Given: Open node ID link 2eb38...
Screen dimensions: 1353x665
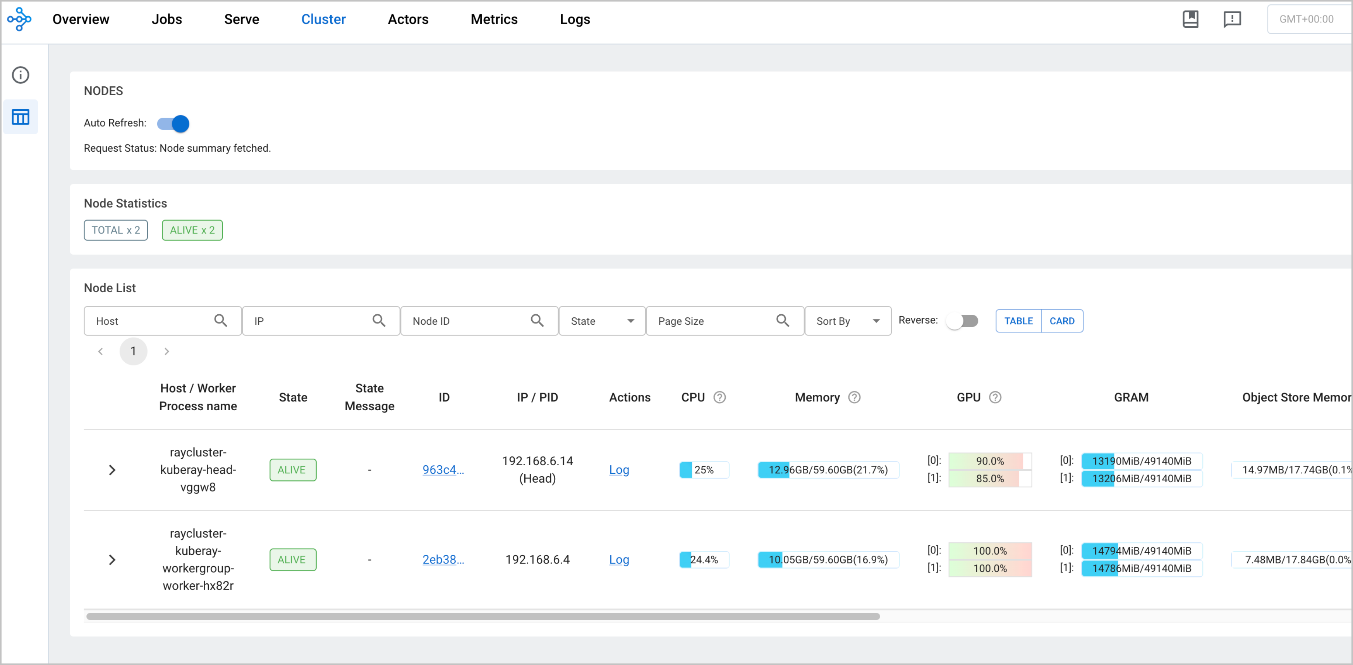Looking at the screenshot, I should 443,559.
